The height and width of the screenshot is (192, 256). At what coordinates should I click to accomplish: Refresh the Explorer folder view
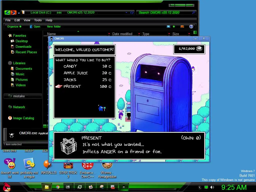tap(132, 12)
